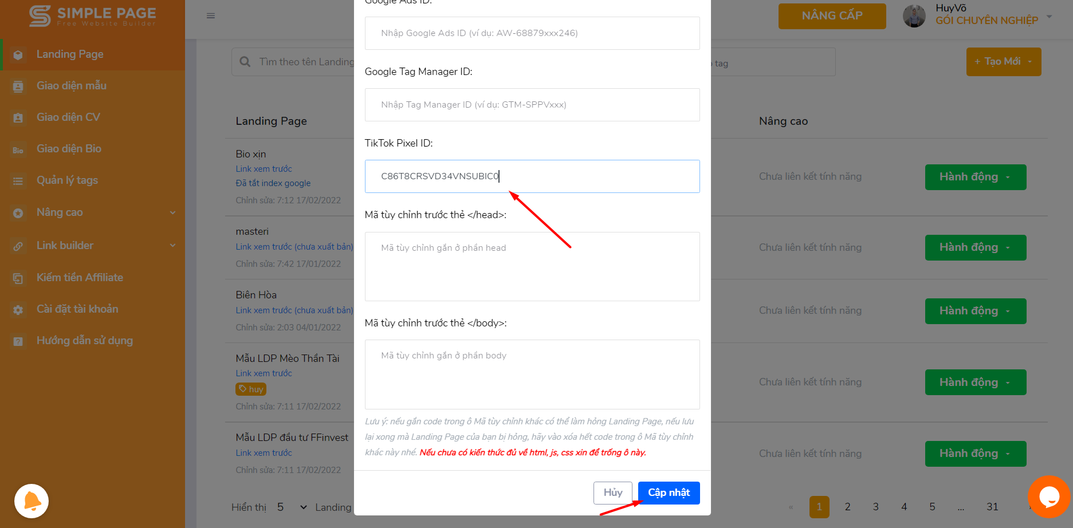1073x528 pixels.
Task: Click the Simple Page logo
Action: [x=92, y=16]
